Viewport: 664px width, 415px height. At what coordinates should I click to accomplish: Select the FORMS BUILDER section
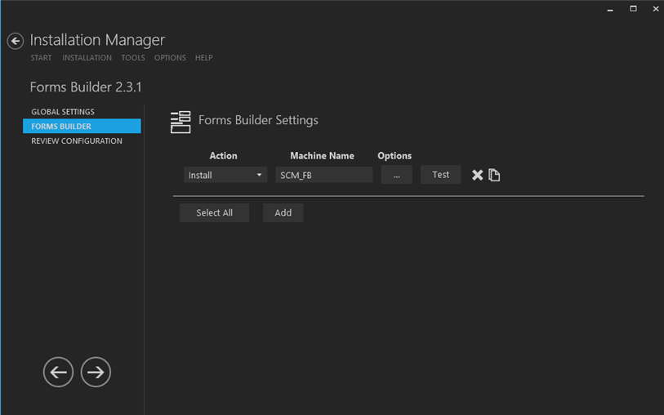(x=82, y=126)
